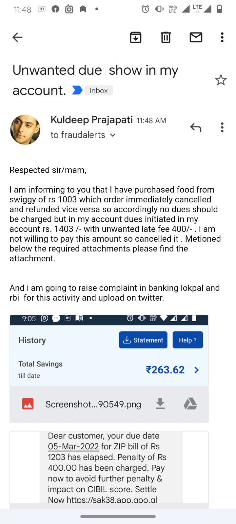Viewport: 236px width, 524px height.
Task: Open the top overflow menu
Action: click(x=222, y=37)
